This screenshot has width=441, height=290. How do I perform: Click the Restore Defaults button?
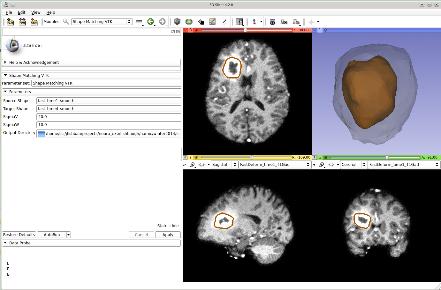19,235
